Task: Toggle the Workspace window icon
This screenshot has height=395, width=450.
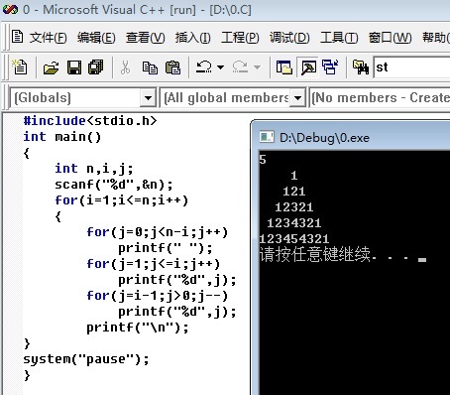Action: 284,67
